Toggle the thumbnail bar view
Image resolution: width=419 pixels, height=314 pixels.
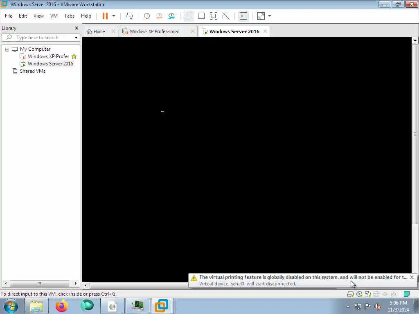201,16
